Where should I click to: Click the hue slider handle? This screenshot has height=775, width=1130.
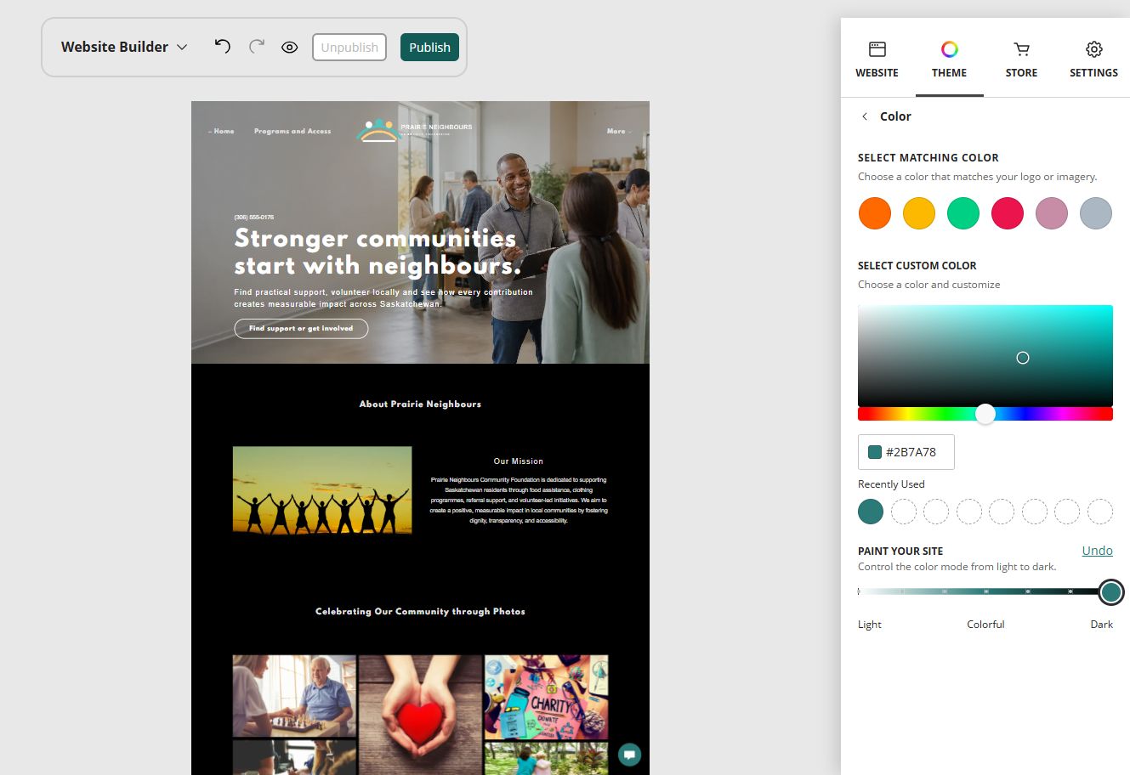pos(985,414)
